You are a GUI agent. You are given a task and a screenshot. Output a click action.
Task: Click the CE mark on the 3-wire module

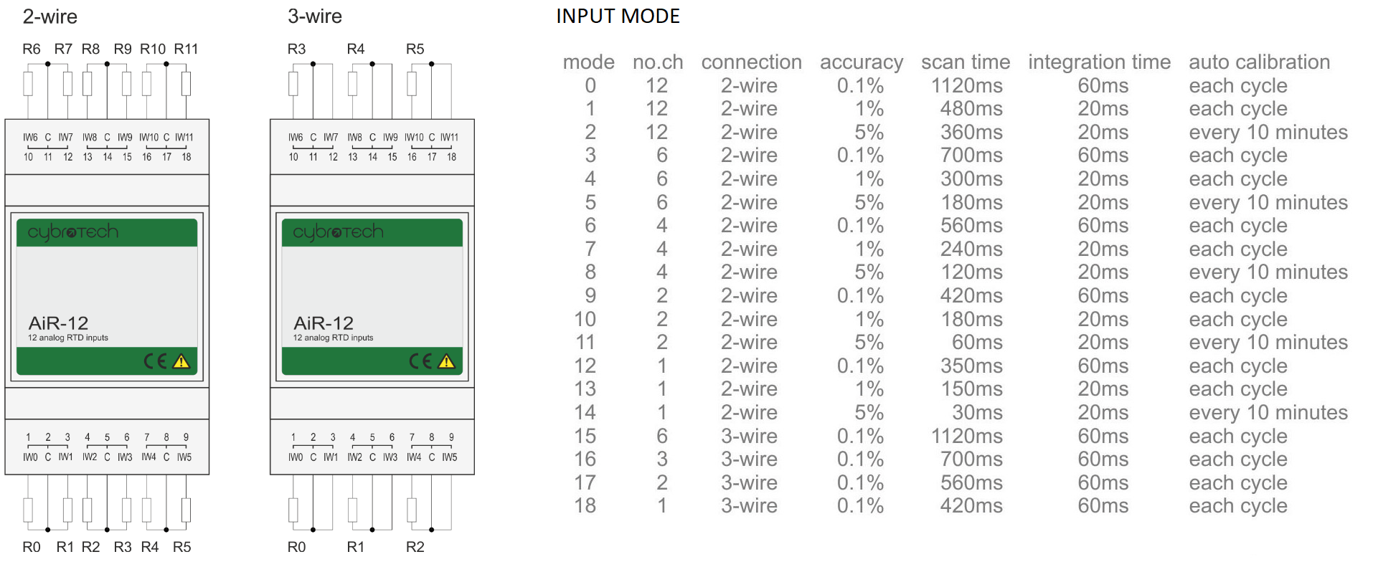click(x=420, y=361)
